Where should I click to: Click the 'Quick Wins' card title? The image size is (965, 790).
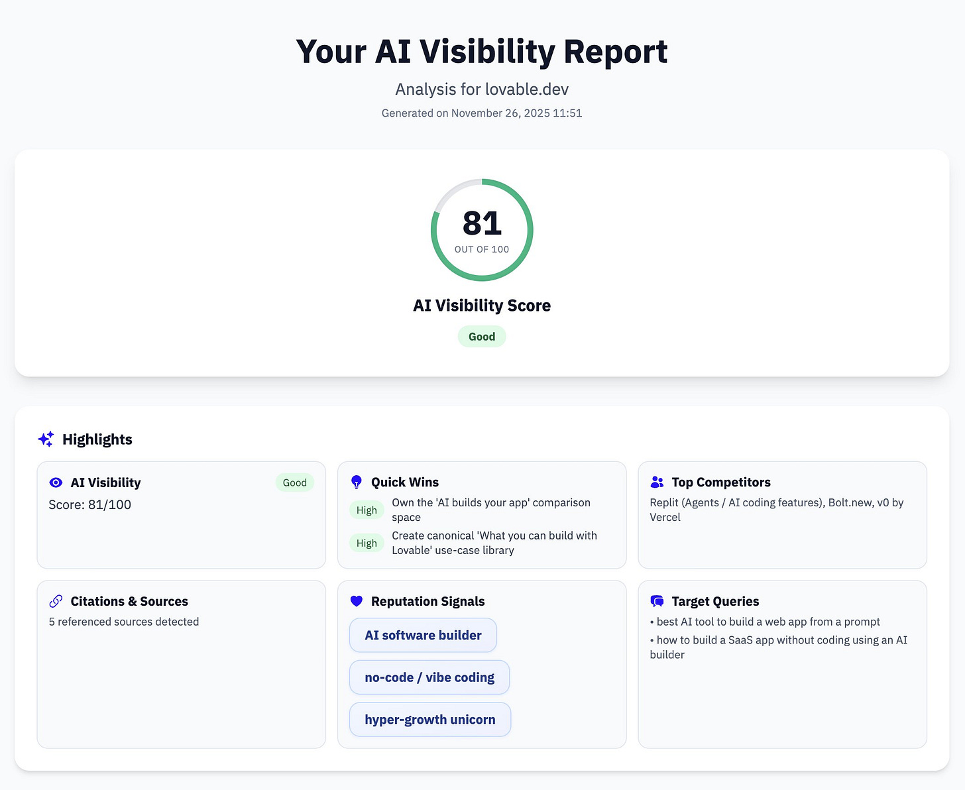coord(405,482)
